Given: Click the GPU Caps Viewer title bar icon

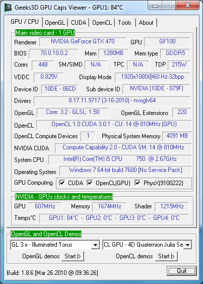Looking at the screenshot, I should pos(8,8).
